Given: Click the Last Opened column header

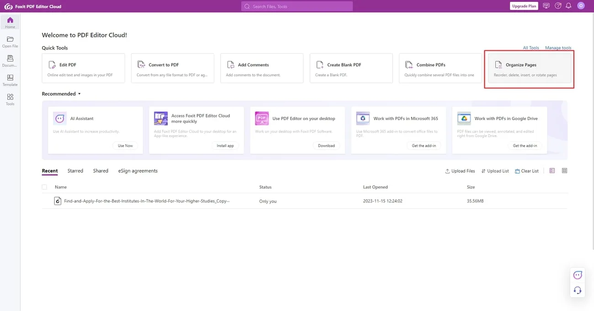Looking at the screenshot, I should point(375,187).
